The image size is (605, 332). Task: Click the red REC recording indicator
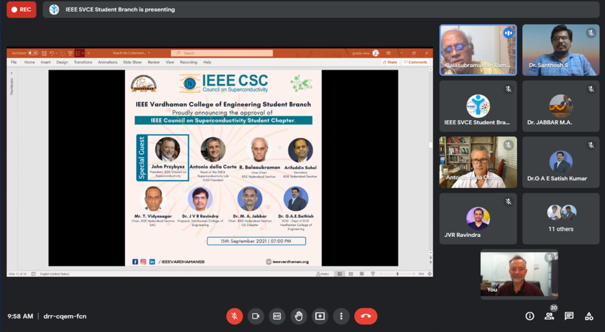click(22, 10)
